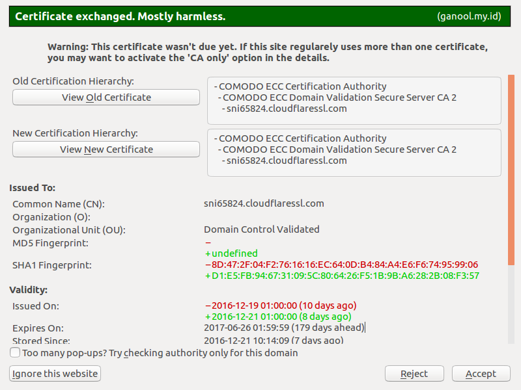521x390 pixels.
Task: Click the Expires On label
Action: [38, 328]
